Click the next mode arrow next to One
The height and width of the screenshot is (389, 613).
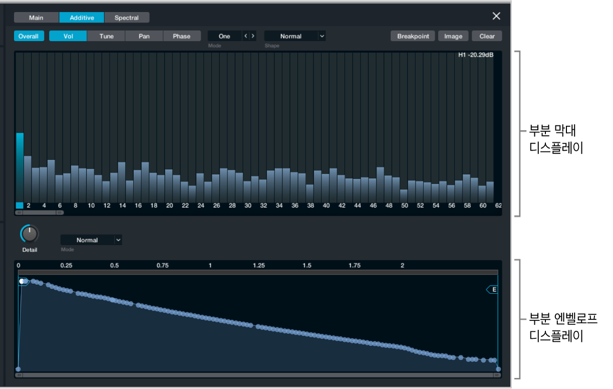[253, 36]
